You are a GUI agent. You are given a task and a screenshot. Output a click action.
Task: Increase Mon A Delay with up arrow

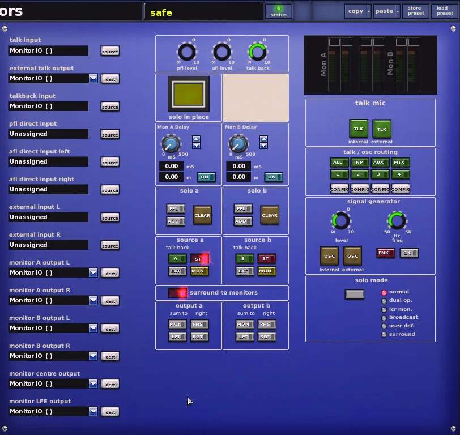(x=196, y=139)
